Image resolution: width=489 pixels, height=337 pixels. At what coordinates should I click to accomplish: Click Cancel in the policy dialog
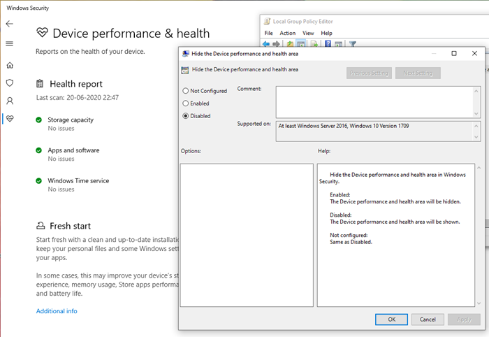click(x=428, y=320)
